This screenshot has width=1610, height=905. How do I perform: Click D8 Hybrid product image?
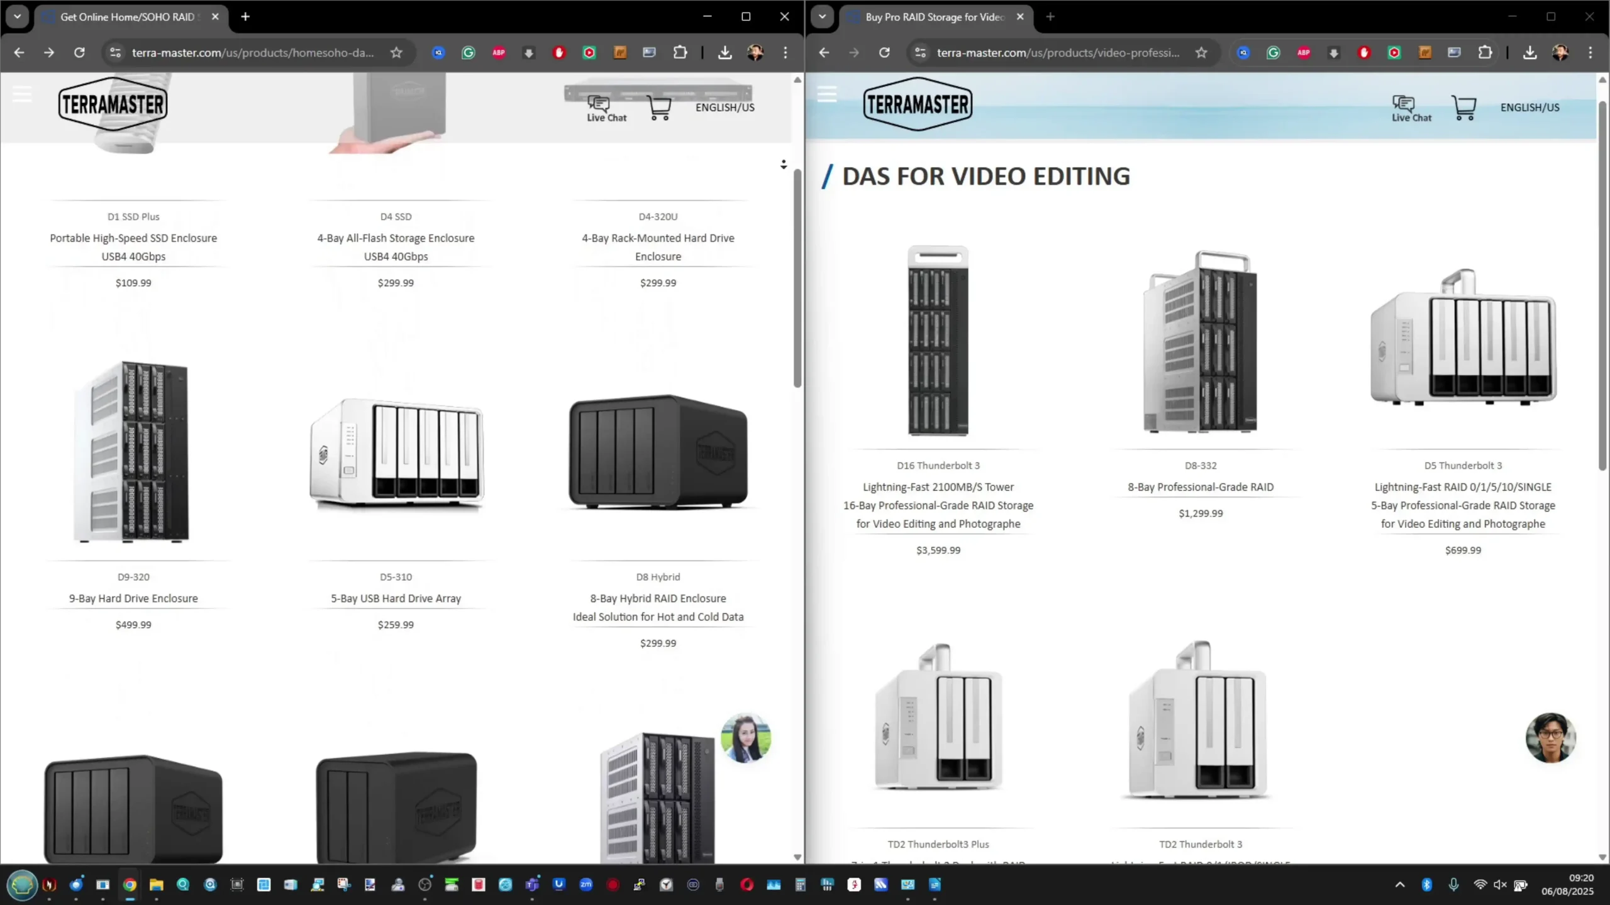658,452
